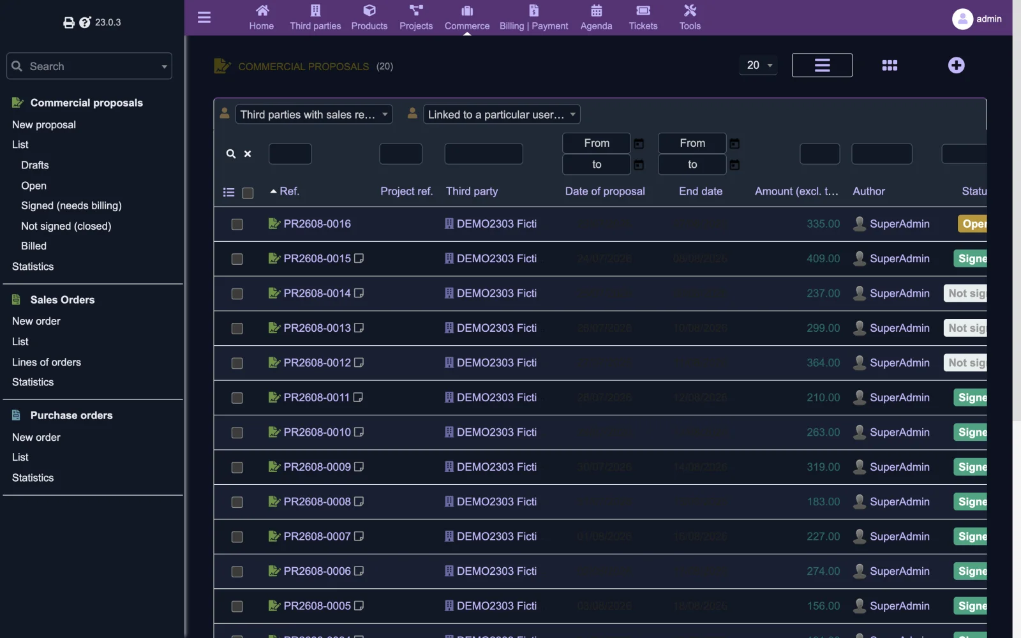Check the box for PR2608-0012
1021x638 pixels.
click(237, 363)
